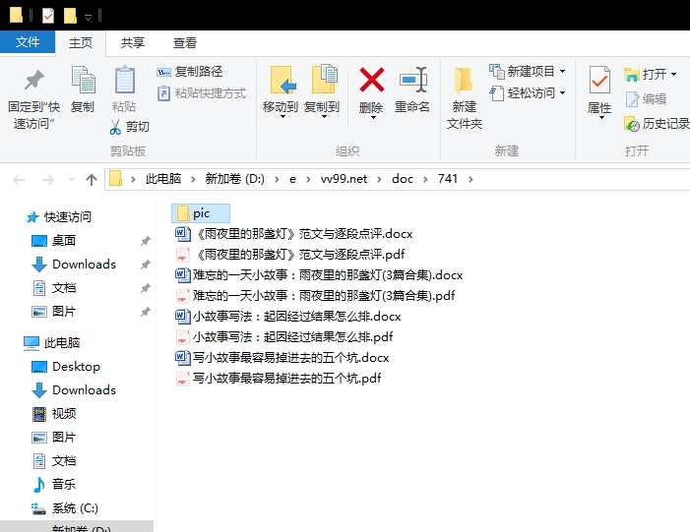Click the address bar folder icon
This screenshot has width=690, height=532.
tap(115, 179)
